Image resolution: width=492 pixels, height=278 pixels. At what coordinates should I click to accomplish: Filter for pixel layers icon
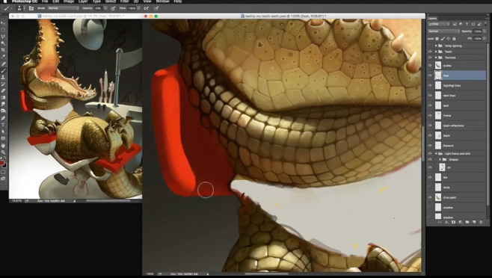tap(455, 24)
